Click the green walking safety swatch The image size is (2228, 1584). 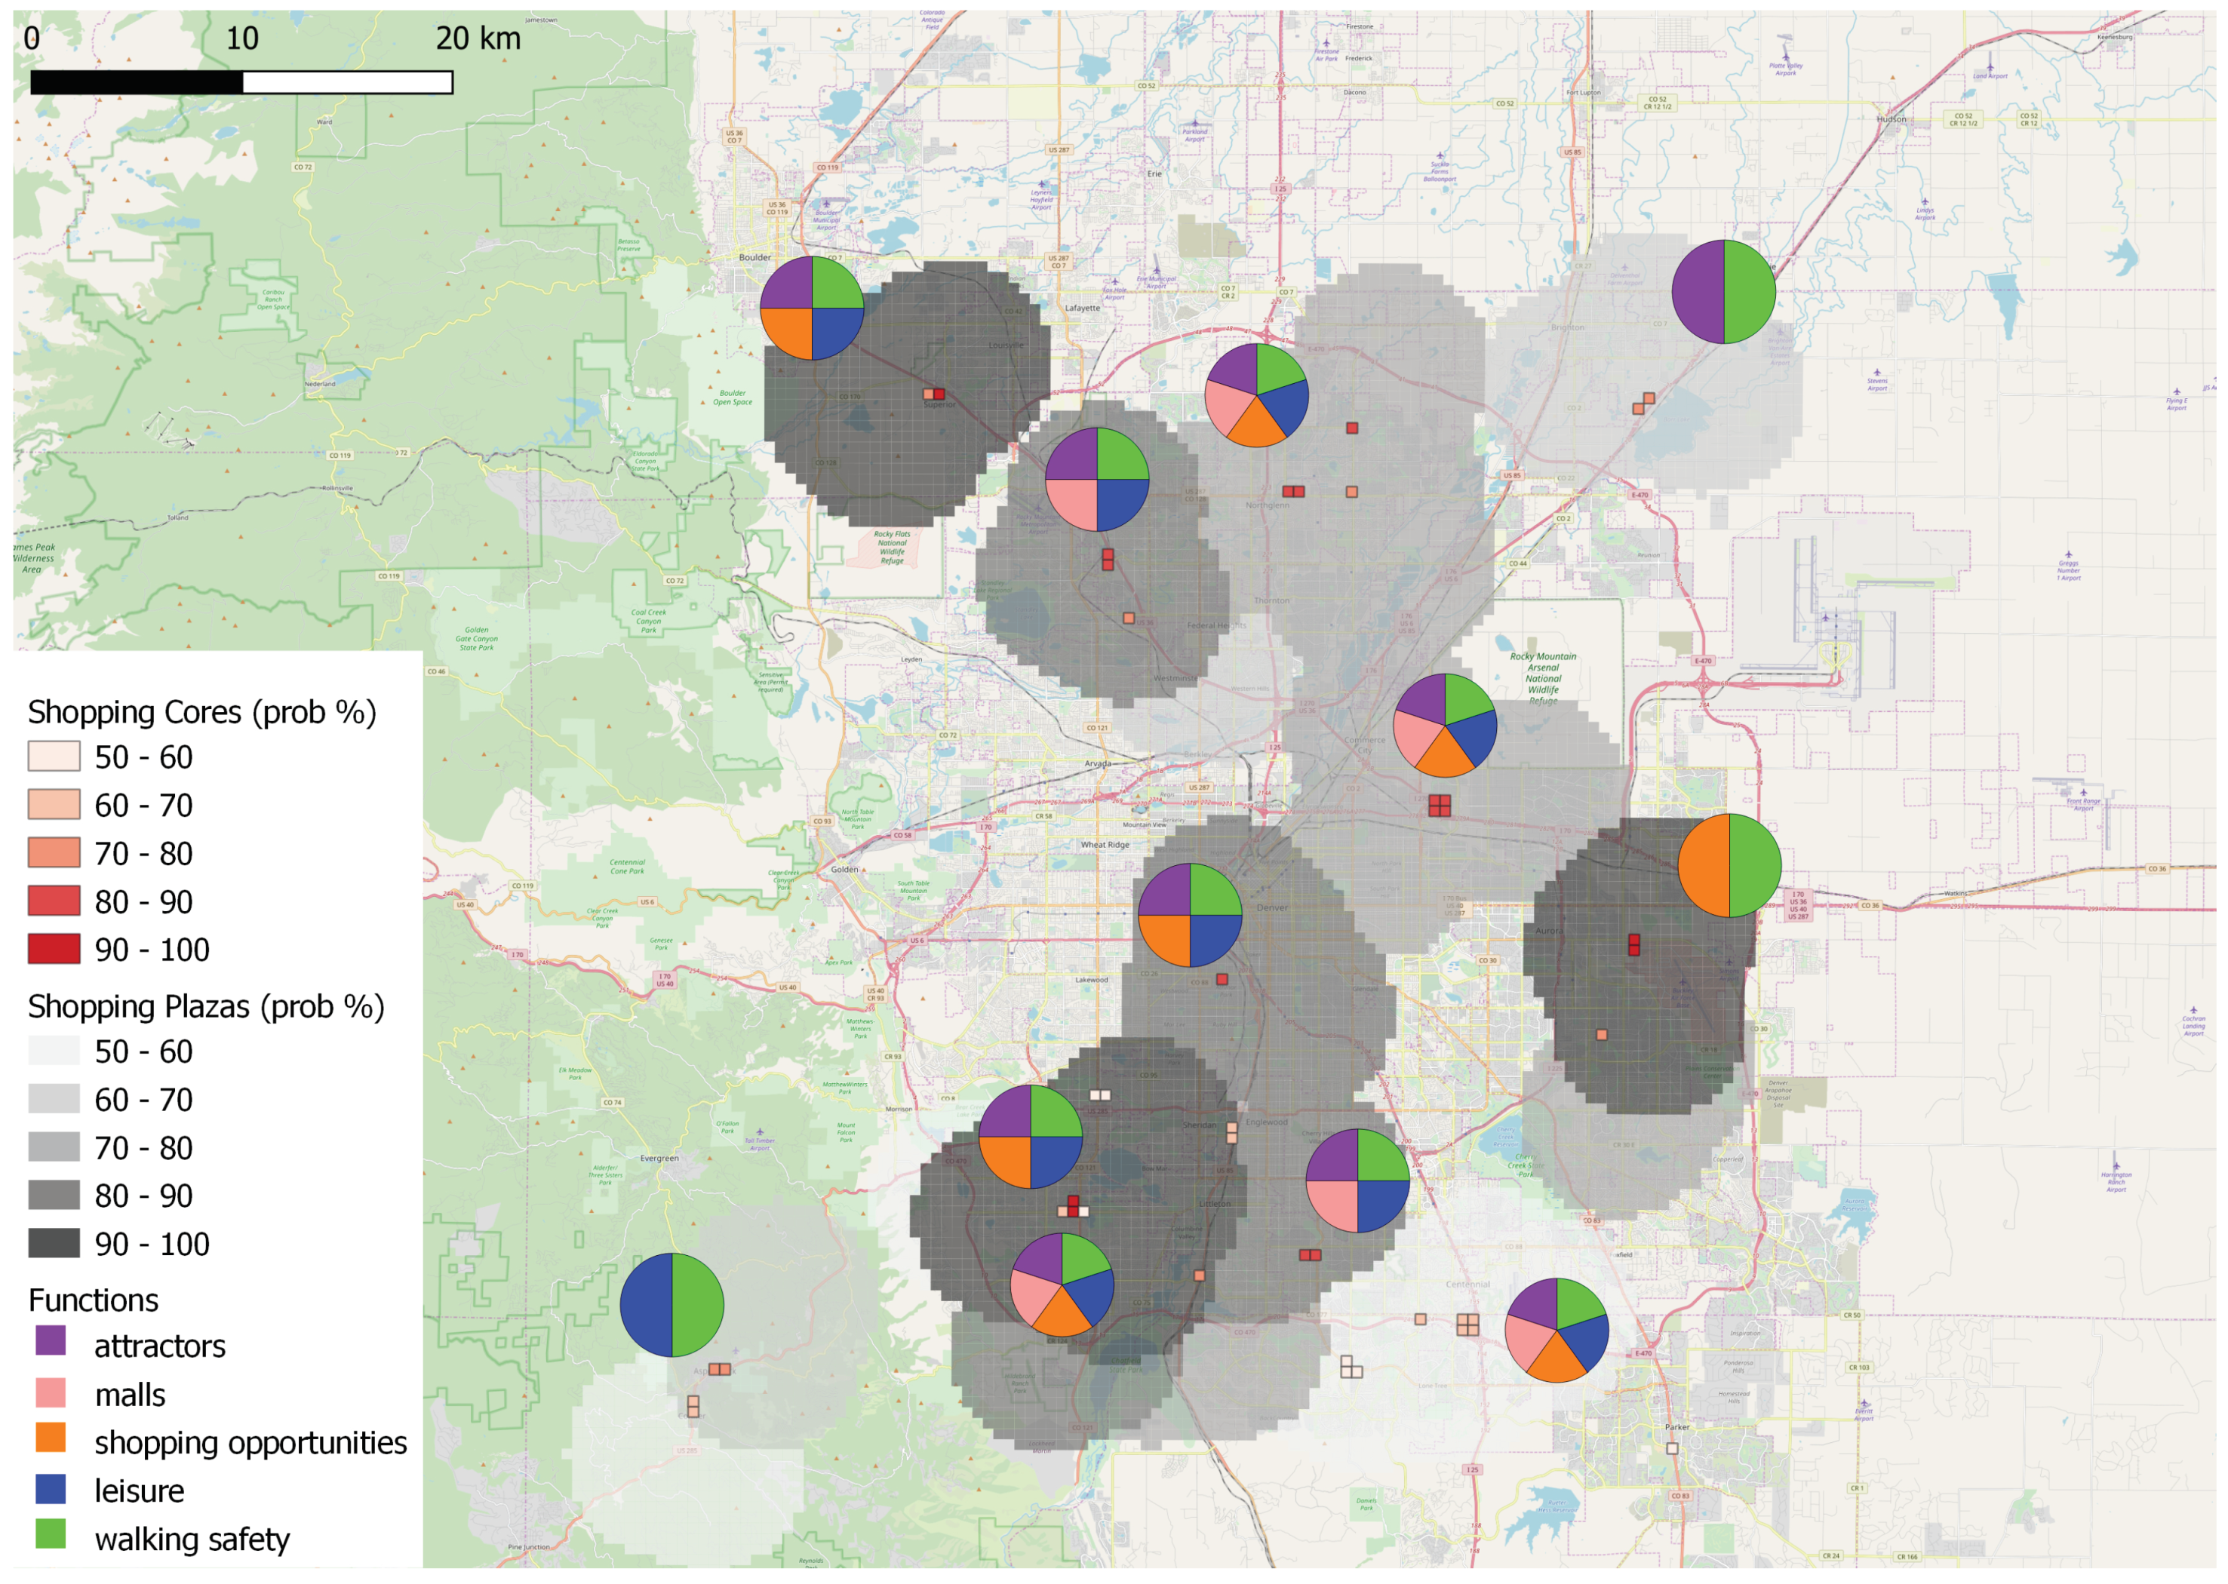click(51, 1534)
